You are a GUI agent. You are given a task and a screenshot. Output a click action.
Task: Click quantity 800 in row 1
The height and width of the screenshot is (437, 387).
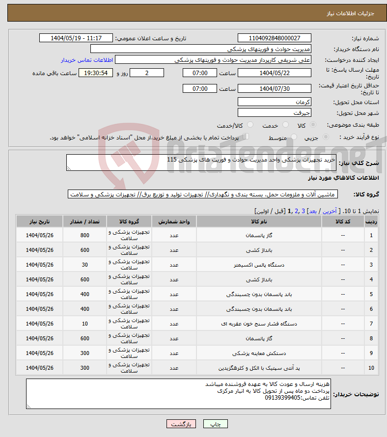(85, 236)
